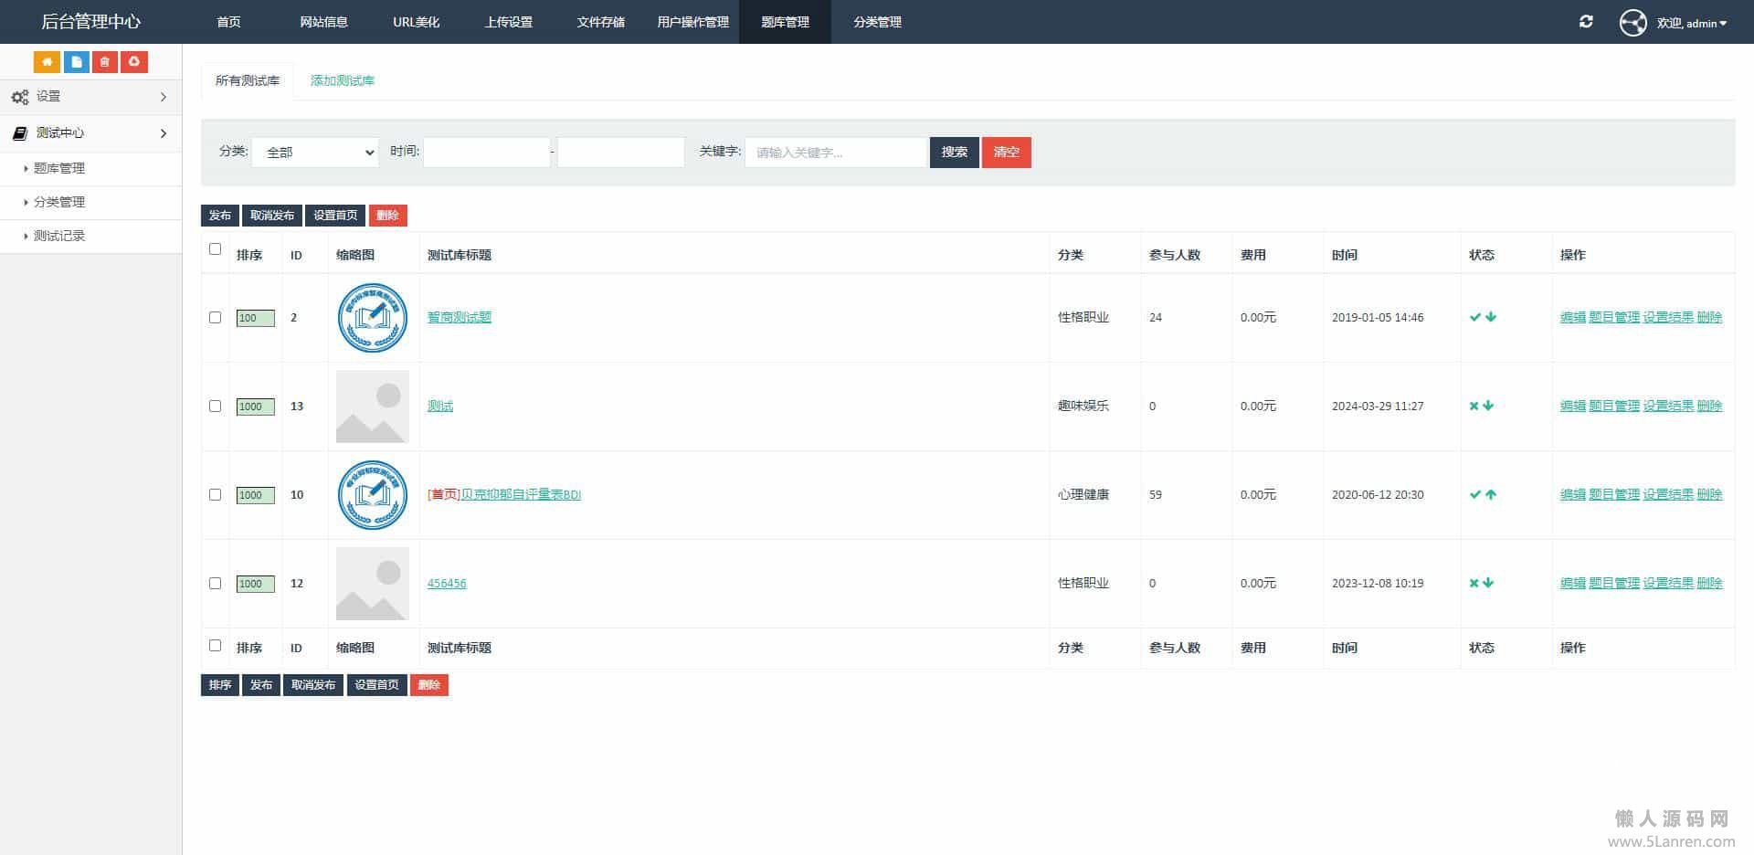This screenshot has width=1754, height=855.
Task: Tick the checkbox for row ID 2
Action: [x=215, y=317]
